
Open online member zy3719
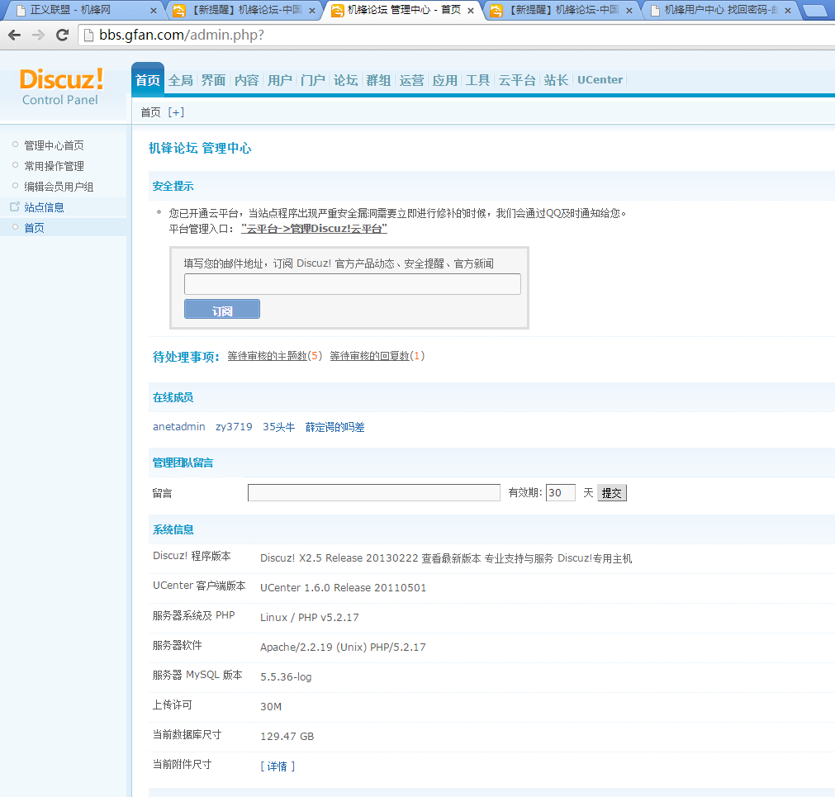(x=234, y=426)
